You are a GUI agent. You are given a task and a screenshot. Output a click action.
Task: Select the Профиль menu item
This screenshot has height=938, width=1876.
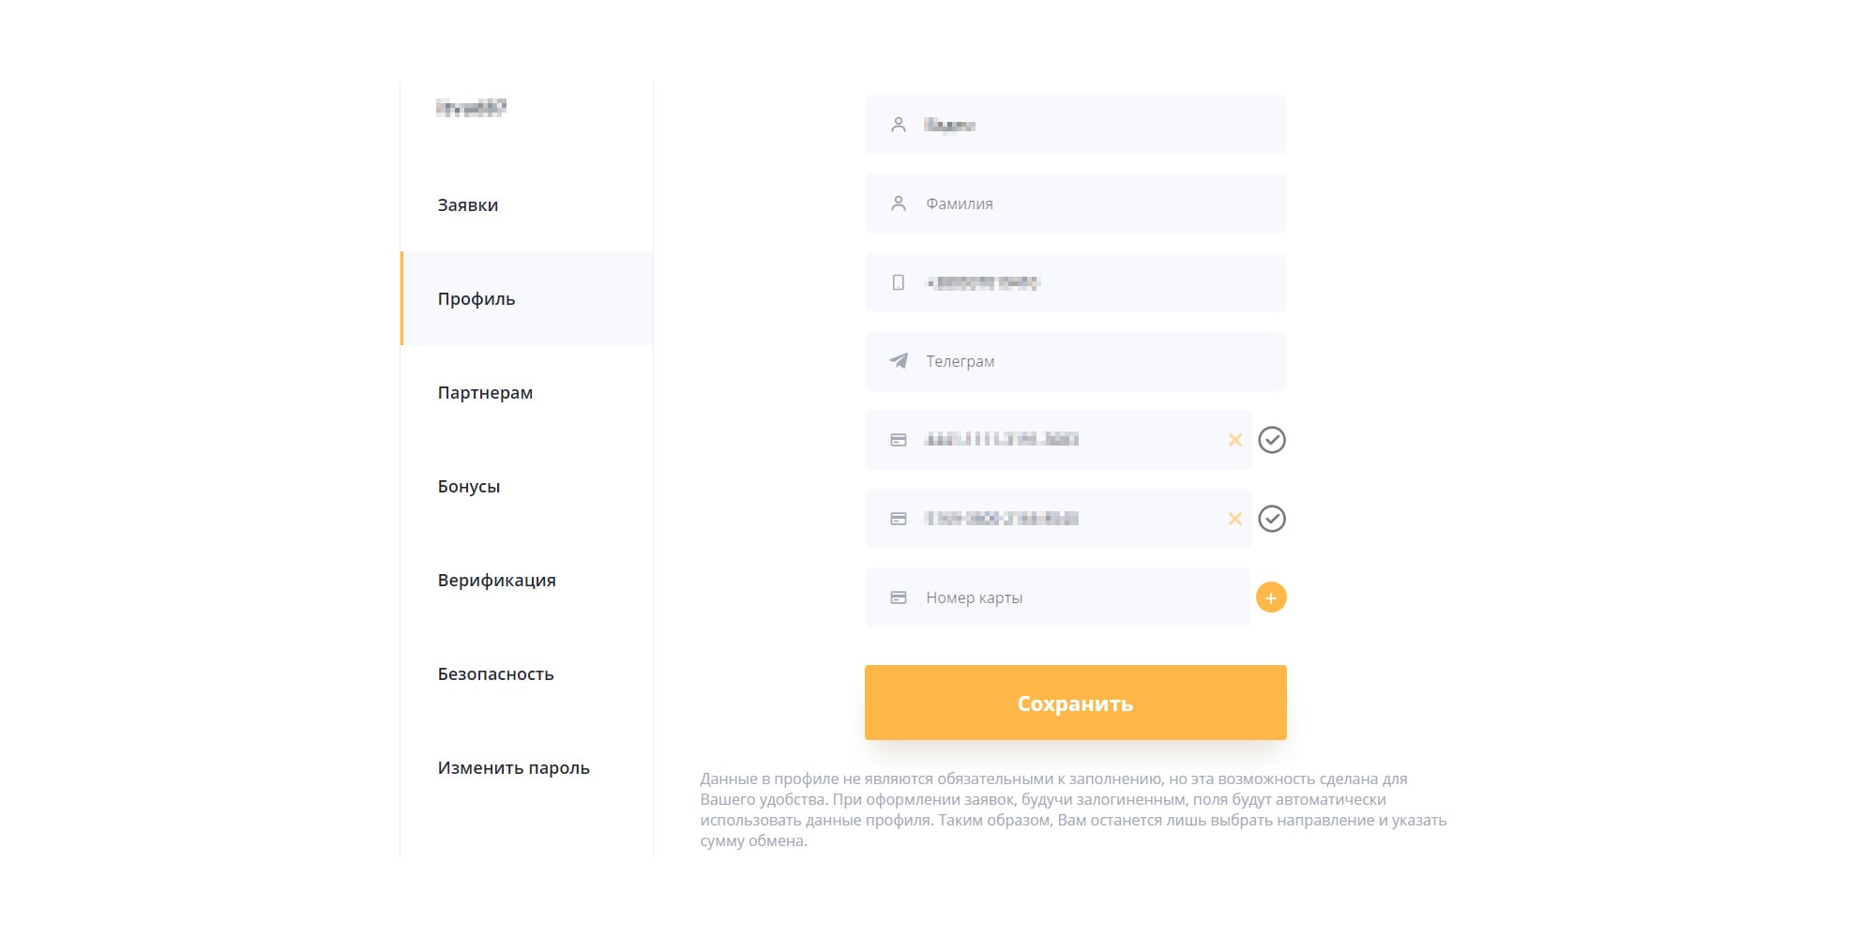(x=477, y=299)
